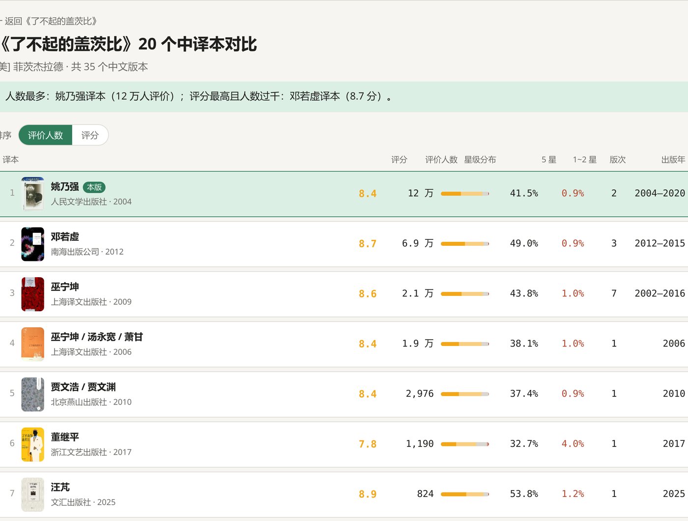
Task: Click 南海出版公司 · 2012 publisher text
Action: point(87,252)
